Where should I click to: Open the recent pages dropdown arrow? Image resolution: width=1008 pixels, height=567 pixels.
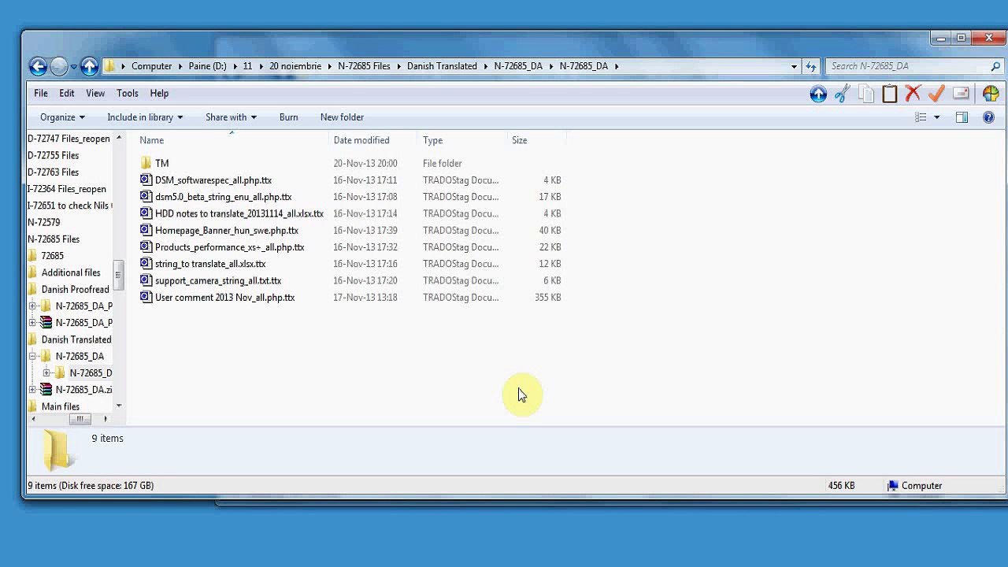point(73,67)
